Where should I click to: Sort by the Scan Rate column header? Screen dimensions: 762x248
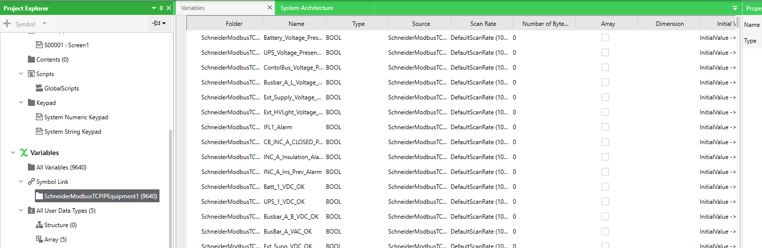click(x=483, y=23)
